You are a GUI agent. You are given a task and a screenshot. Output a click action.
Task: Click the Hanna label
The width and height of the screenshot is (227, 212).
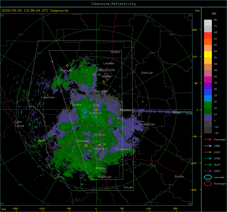176,112
